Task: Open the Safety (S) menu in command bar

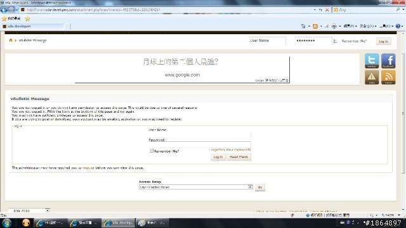Action: pyautogui.click(x=368, y=26)
